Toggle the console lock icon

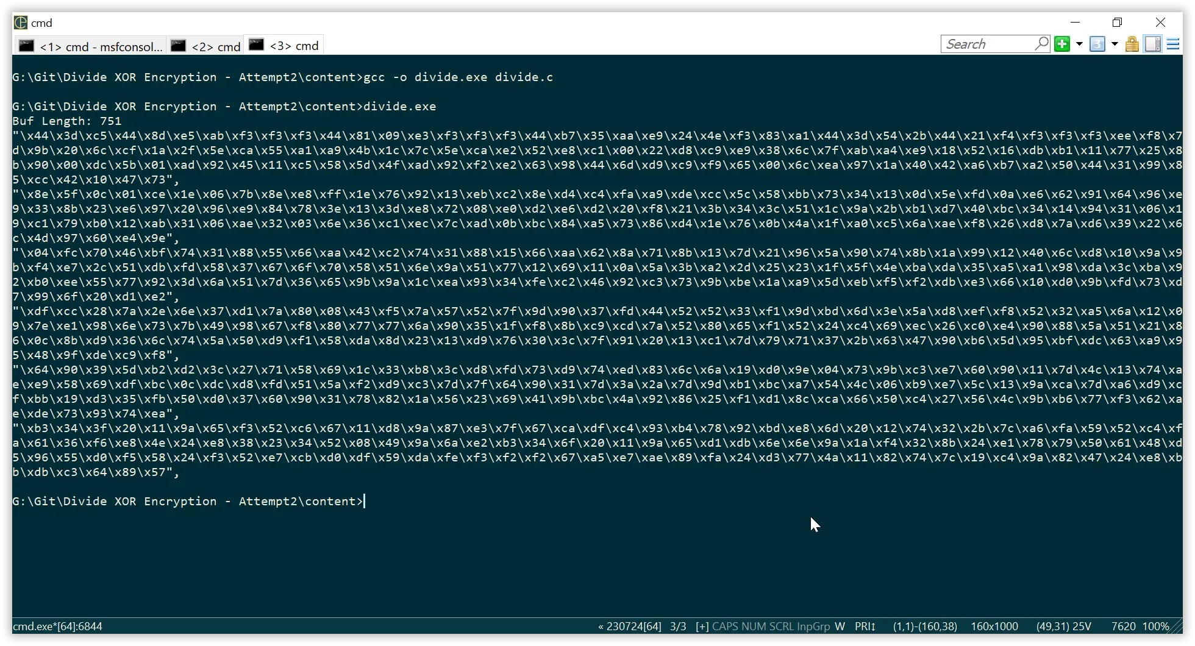(x=1132, y=44)
